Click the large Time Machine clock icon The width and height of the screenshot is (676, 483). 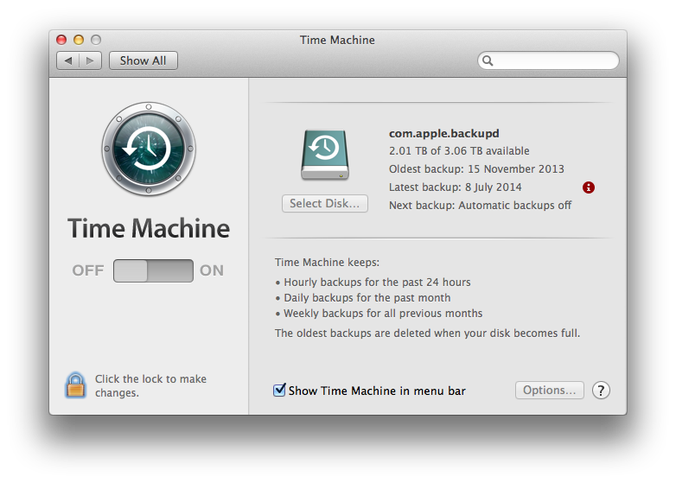point(149,149)
